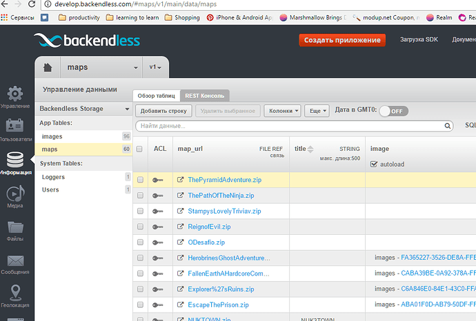
Task: Open the Медиа media section
Action: coord(15,196)
